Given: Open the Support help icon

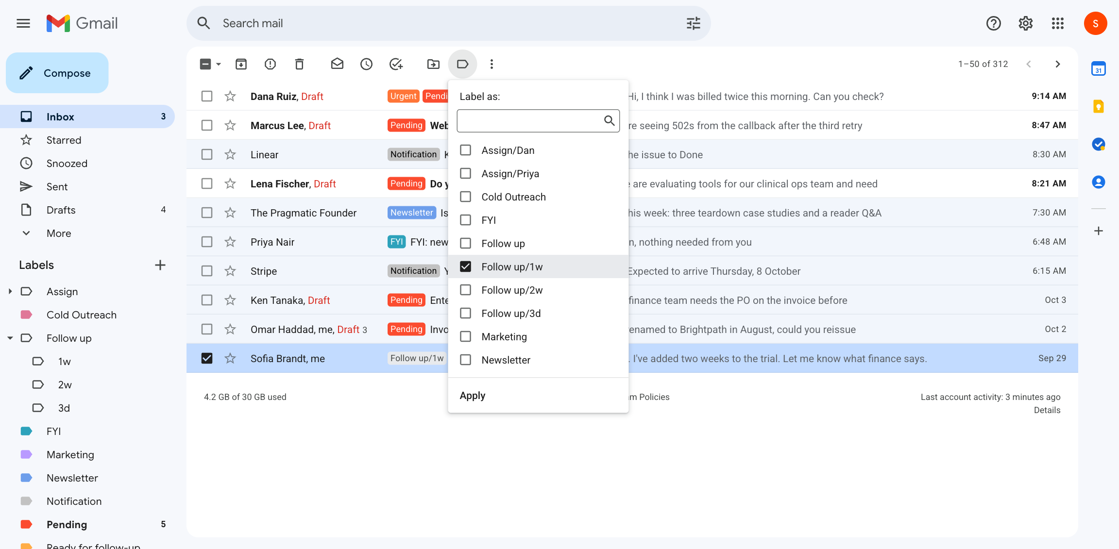Looking at the screenshot, I should 994,23.
